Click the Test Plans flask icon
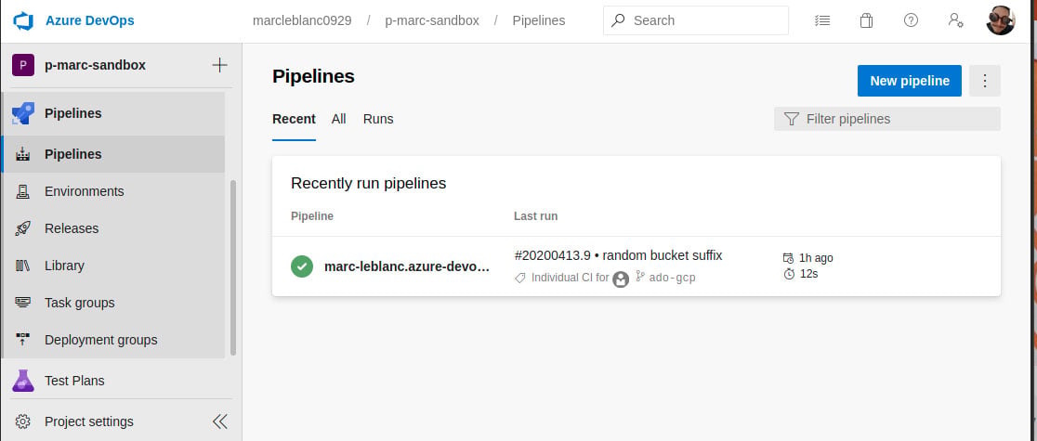Image resolution: width=1037 pixels, height=441 pixels. click(23, 381)
